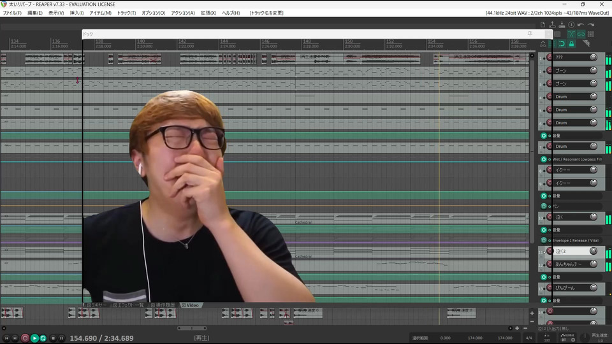Click volume knob on track 2 ブーン
The image size is (612, 344).
(594, 70)
